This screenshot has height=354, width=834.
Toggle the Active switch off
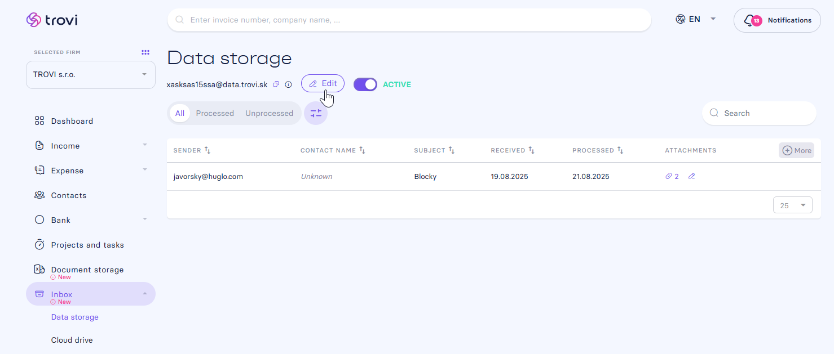[365, 84]
